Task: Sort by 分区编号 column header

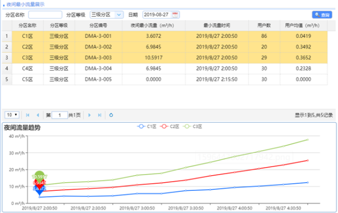Action: point(98,25)
